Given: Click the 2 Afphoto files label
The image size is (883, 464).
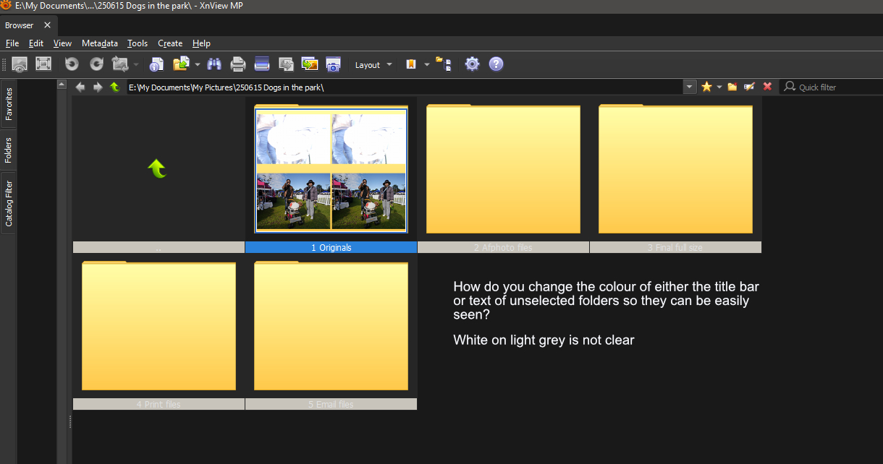Looking at the screenshot, I should click(503, 247).
